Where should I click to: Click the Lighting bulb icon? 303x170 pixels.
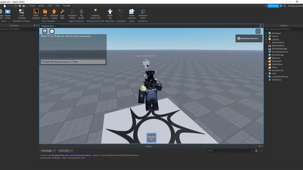pyautogui.click(x=269, y=39)
